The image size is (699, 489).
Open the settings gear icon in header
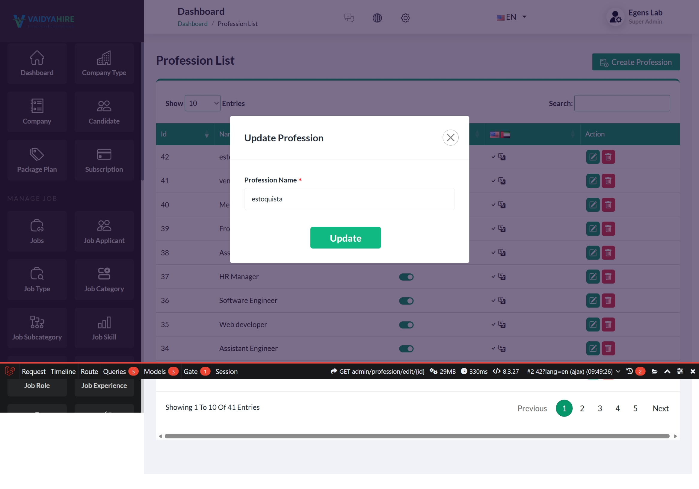(x=405, y=18)
